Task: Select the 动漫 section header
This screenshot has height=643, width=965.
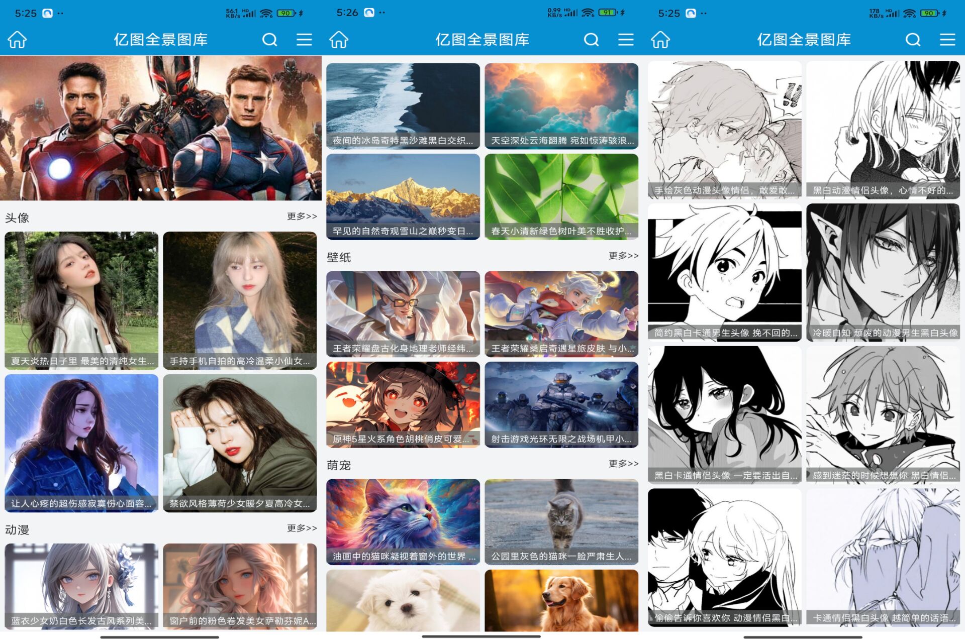Action: click(x=17, y=529)
